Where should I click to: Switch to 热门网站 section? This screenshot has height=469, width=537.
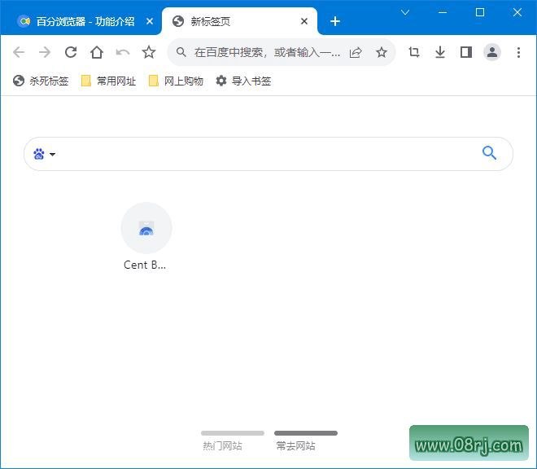(233, 441)
